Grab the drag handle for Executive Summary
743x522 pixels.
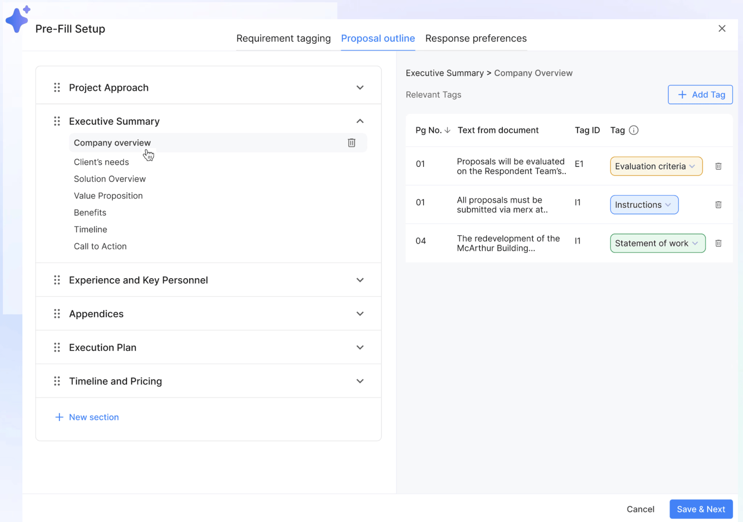point(57,121)
